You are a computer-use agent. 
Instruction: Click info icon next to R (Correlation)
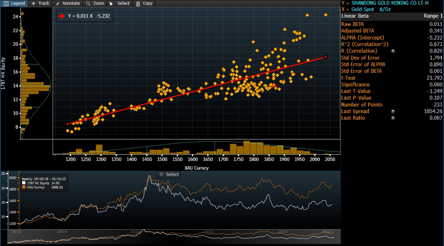(x=393, y=51)
